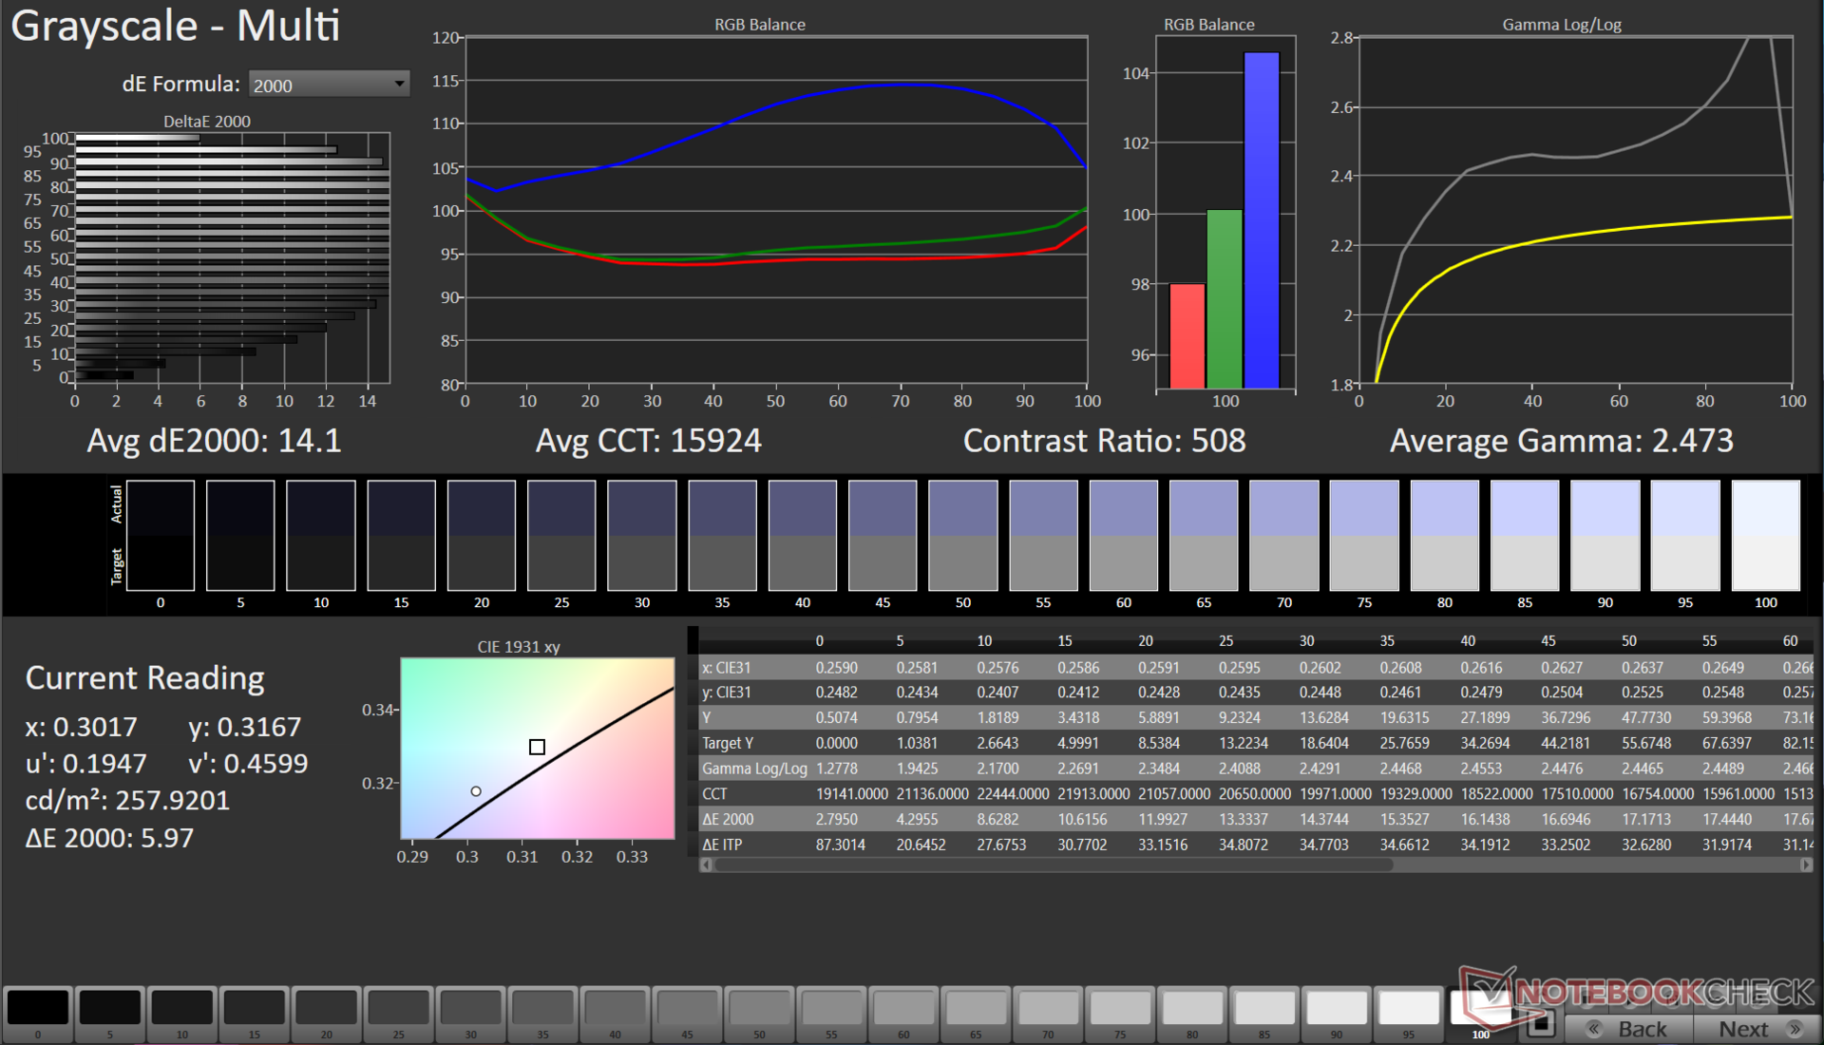Click the data table horizontal scrollbar thumb
Viewport: 1824px width, 1045px height.
(x=1053, y=865)
